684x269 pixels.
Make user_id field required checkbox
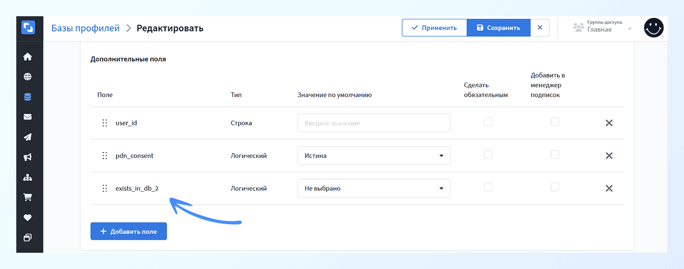488,122
